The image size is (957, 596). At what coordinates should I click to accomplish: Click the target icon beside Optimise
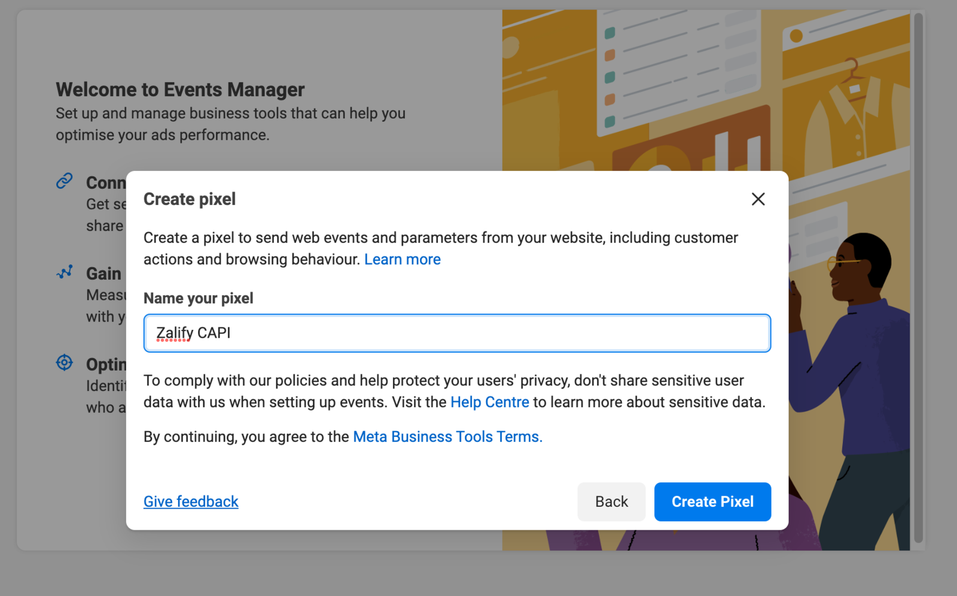click(65, 363)
